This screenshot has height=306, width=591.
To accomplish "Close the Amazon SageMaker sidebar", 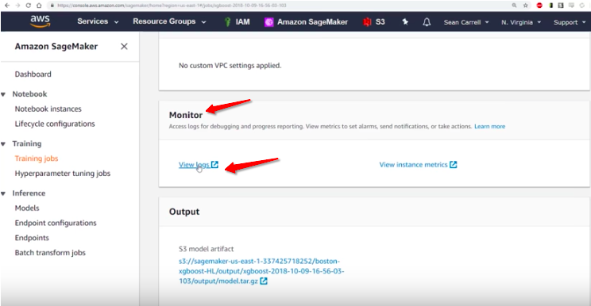I will (124, 46).
